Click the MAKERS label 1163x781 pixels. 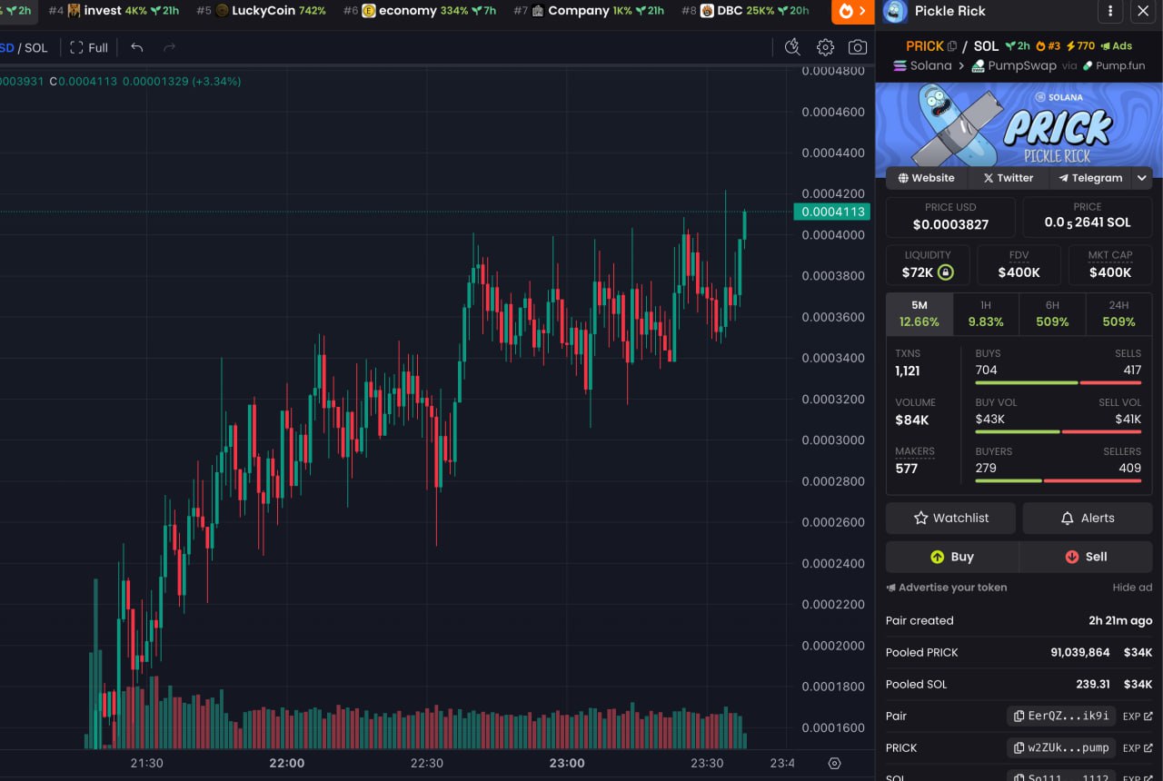pyautogui.click(x=915, y=451)
